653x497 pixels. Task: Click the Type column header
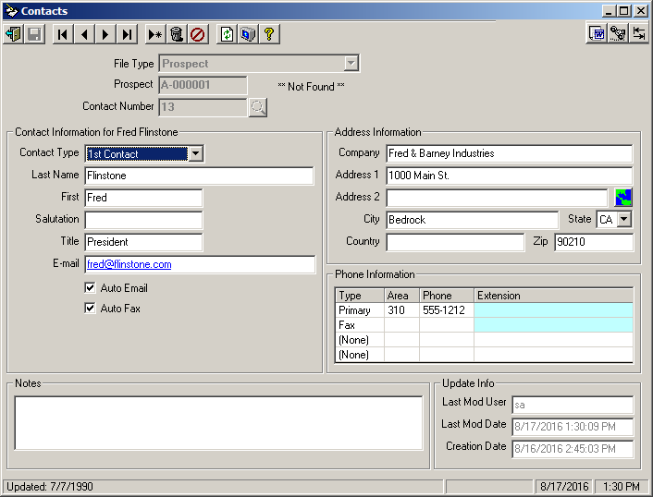click(360, 296)
